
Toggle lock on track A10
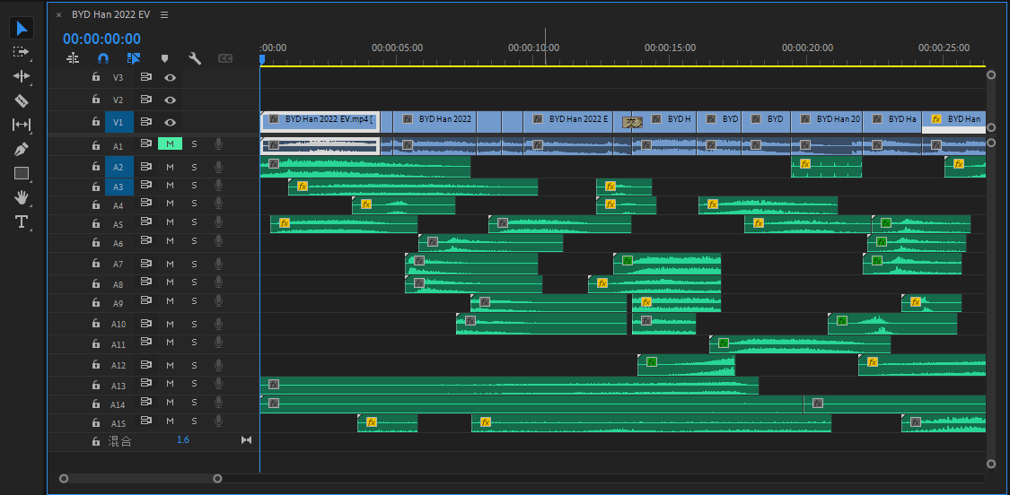[x=95, y=323]
